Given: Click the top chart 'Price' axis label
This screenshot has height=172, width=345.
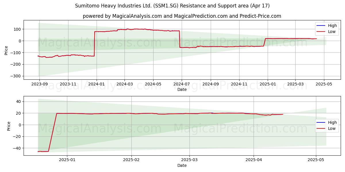Looking at the screenshot, I should coord(6,50).
